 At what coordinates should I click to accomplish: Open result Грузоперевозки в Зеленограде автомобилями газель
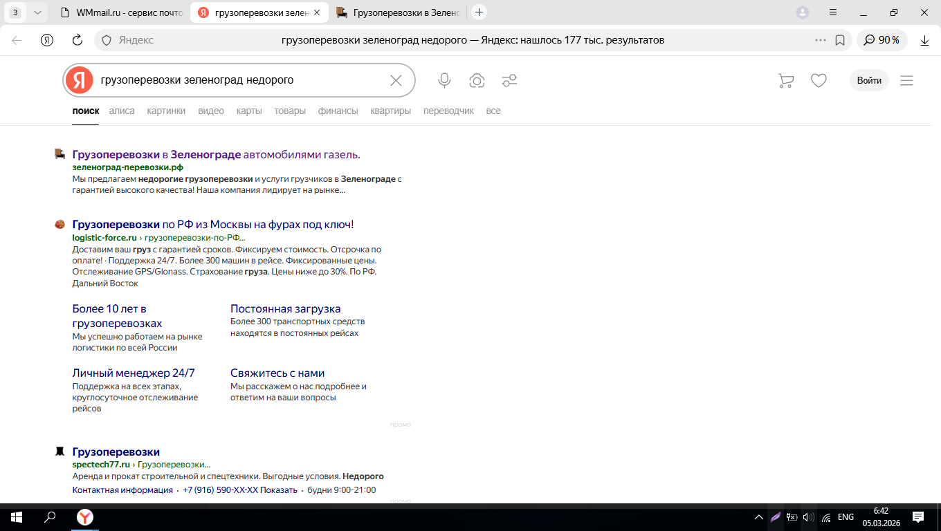coord(216,154)
